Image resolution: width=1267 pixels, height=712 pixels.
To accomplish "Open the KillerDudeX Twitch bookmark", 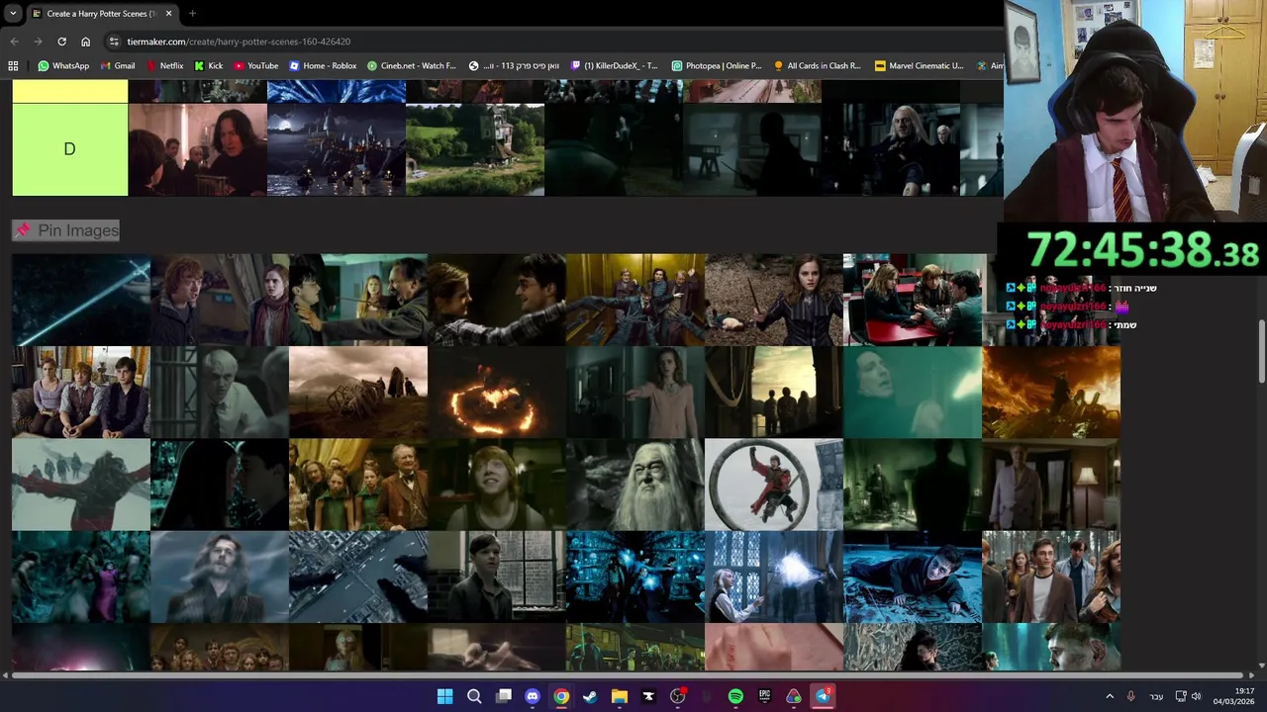I will (615, 66).
